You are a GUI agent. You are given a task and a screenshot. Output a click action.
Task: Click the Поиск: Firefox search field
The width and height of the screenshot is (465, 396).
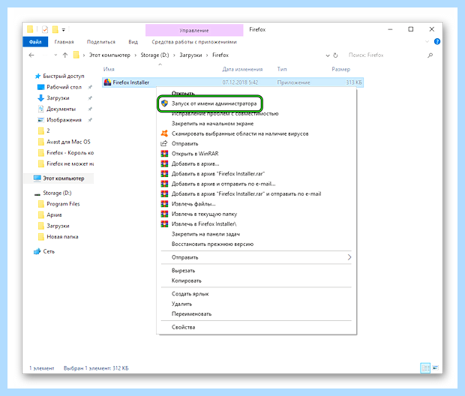pos(385,55)
